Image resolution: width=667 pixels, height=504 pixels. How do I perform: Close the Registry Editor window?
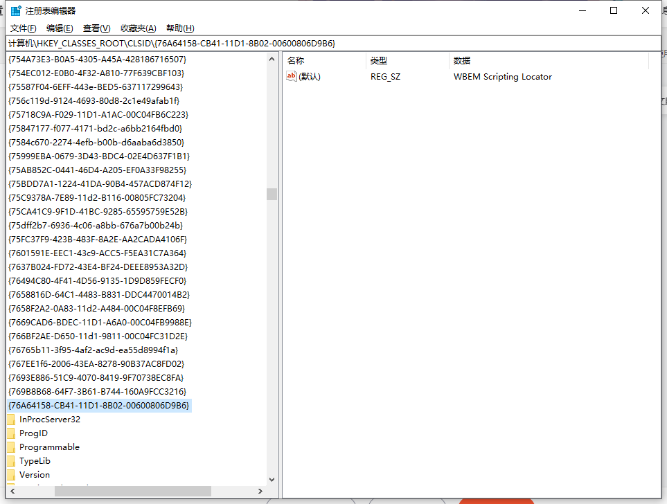coord(646,10)
